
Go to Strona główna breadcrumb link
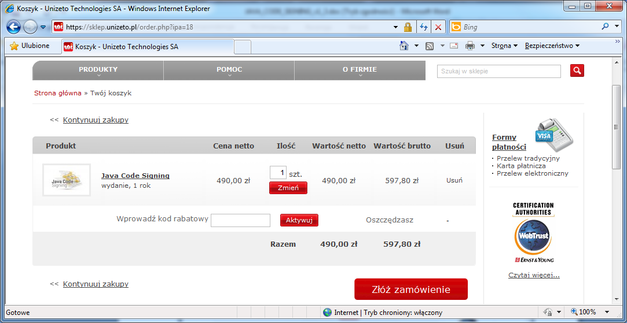[57, 93]
